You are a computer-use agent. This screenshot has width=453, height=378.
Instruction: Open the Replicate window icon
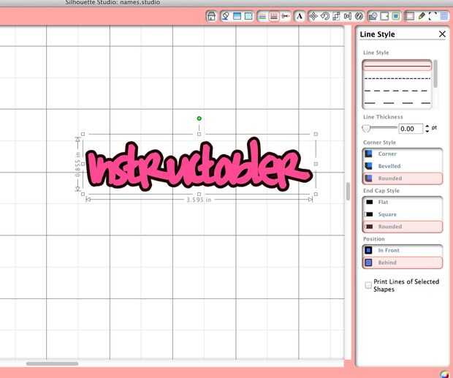point(359,16)
